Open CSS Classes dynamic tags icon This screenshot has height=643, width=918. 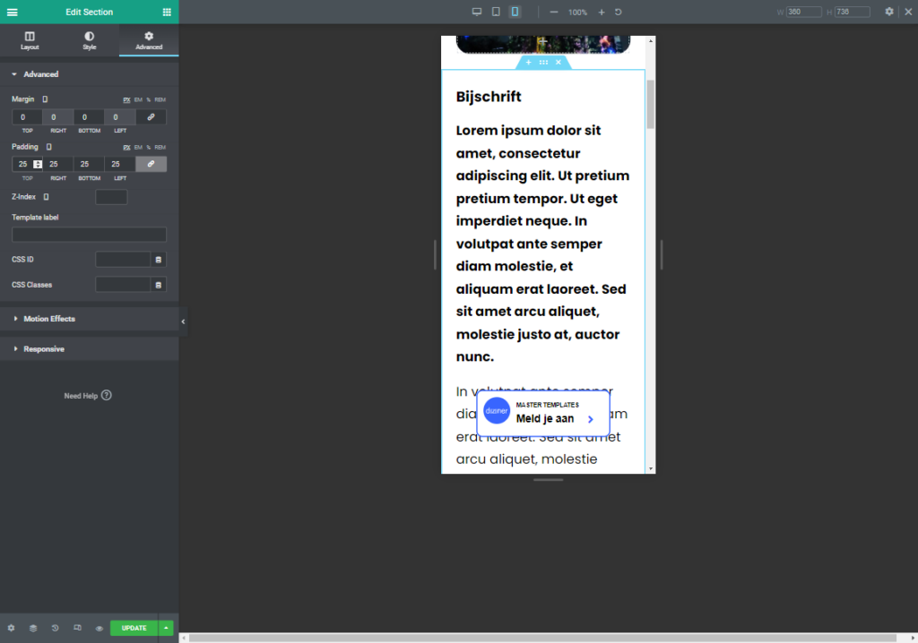[x=158, y=285]
